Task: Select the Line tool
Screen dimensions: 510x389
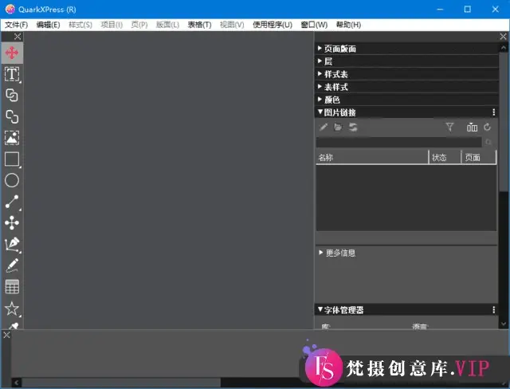Action: (12, 202)
